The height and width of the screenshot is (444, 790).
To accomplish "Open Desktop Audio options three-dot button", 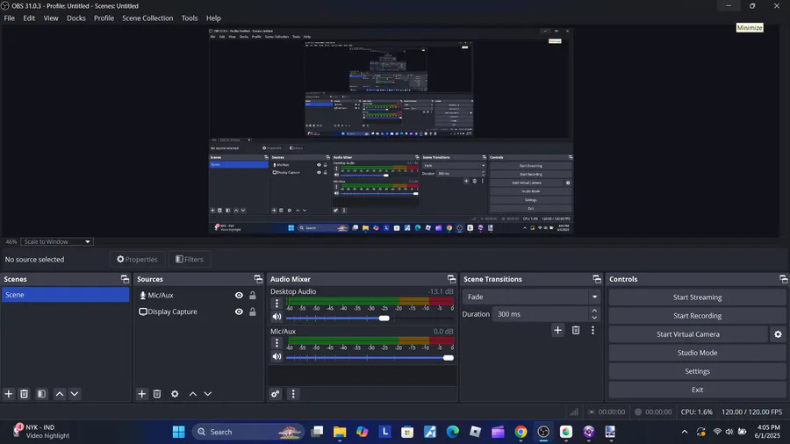I will [x=276, y=303].
